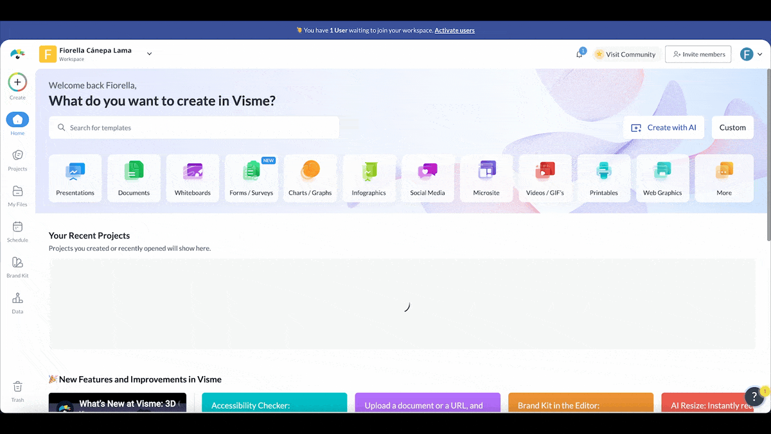Select Social Media category

point(428,178)
